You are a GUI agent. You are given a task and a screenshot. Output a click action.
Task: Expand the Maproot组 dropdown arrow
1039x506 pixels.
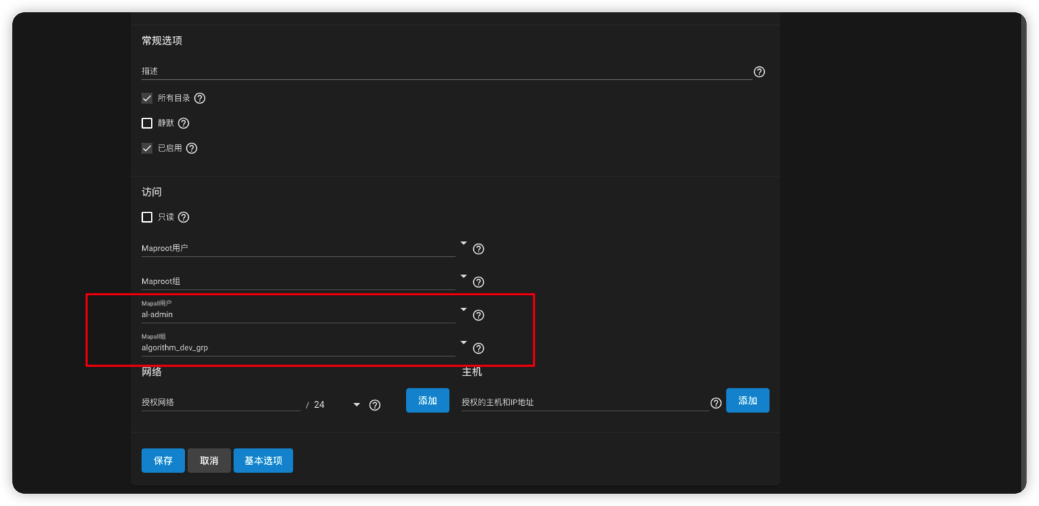464,276
